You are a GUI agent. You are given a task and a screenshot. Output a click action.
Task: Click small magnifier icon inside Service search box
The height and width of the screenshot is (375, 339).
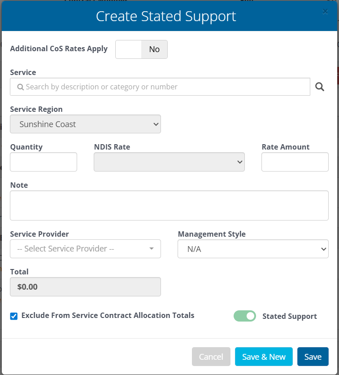pyautogui.click(x=20, y=87)
